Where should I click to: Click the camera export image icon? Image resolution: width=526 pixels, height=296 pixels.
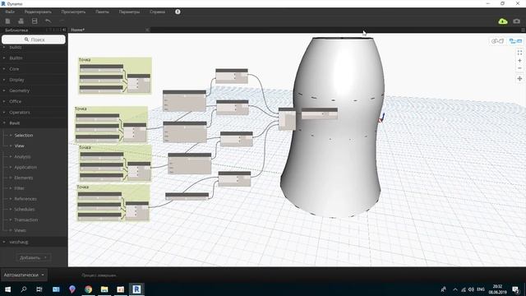coord(517,21)
